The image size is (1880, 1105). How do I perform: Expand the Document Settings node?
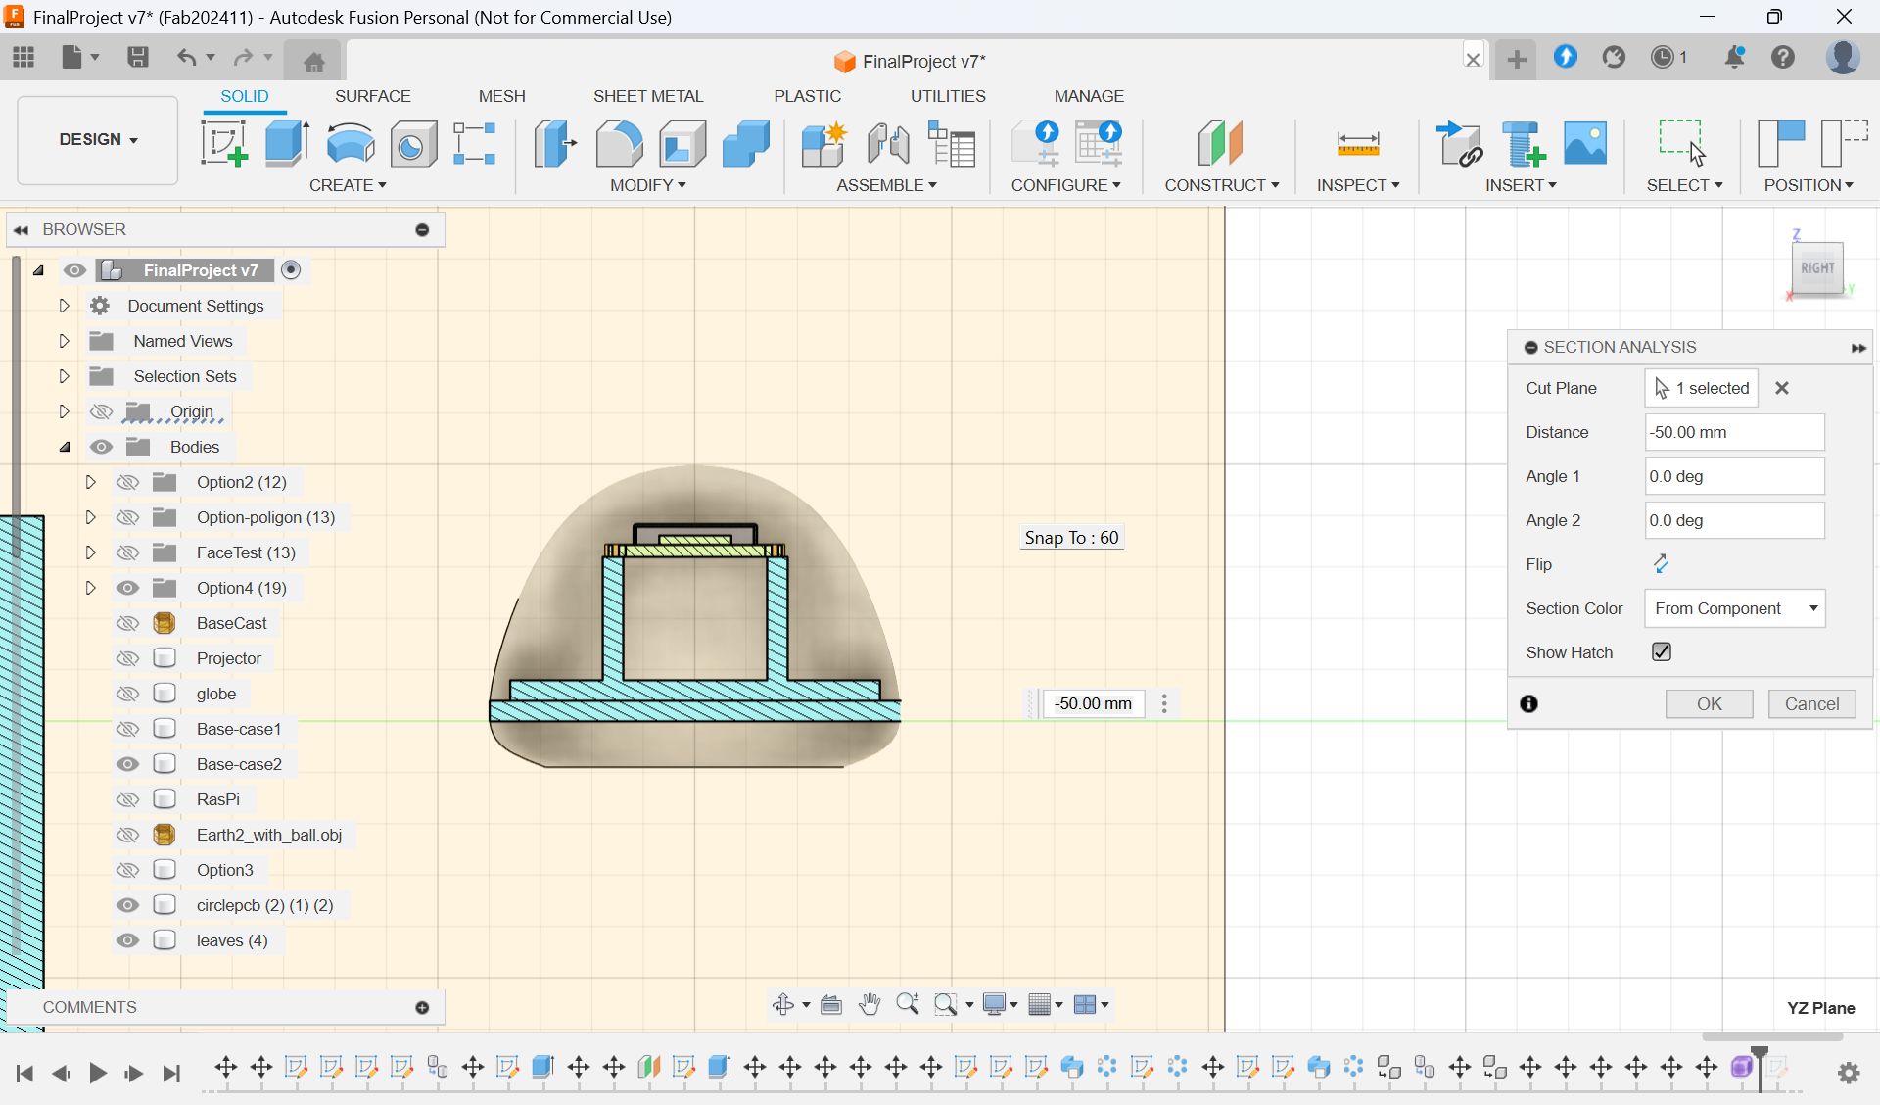[64, 306]
